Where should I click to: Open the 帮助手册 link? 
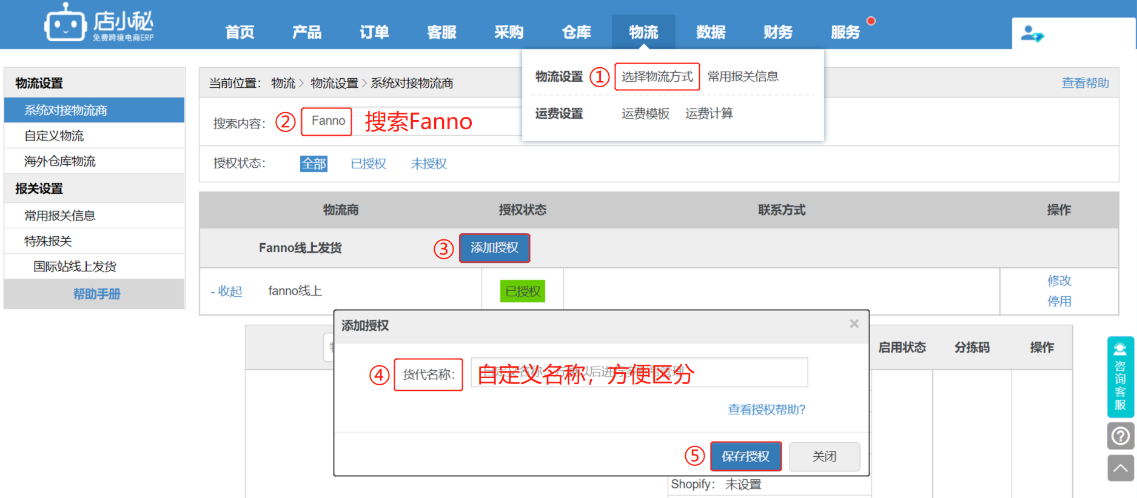[97, 294]
